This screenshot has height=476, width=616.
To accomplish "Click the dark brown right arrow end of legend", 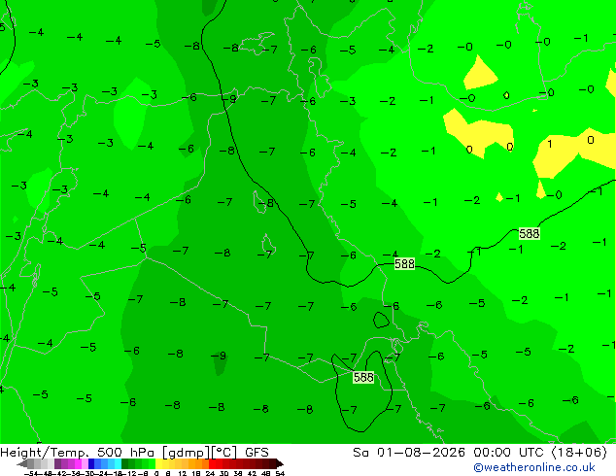I will point(280,463).
